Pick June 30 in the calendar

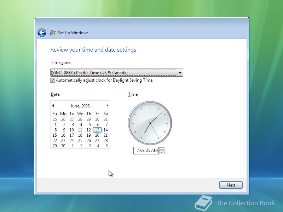[63, 146]
